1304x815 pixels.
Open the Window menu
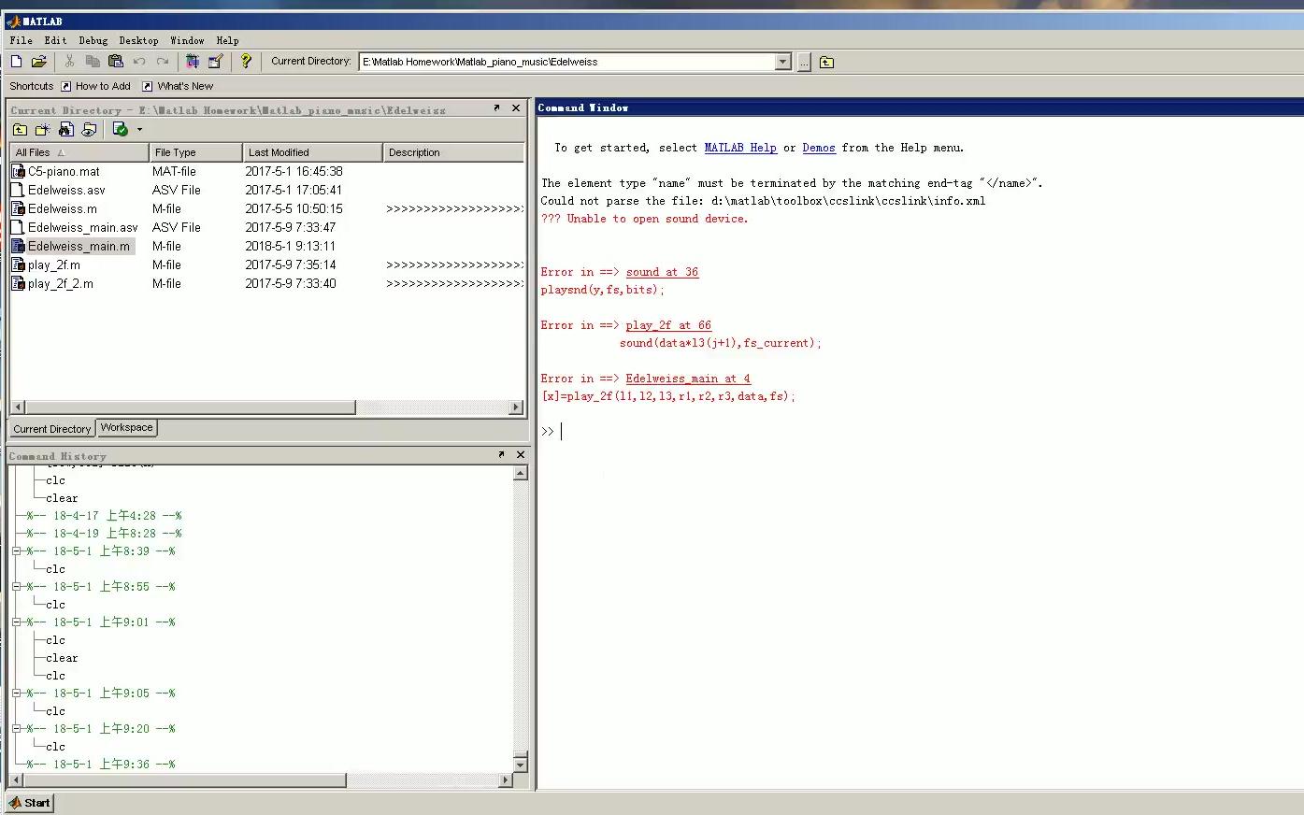187,40
